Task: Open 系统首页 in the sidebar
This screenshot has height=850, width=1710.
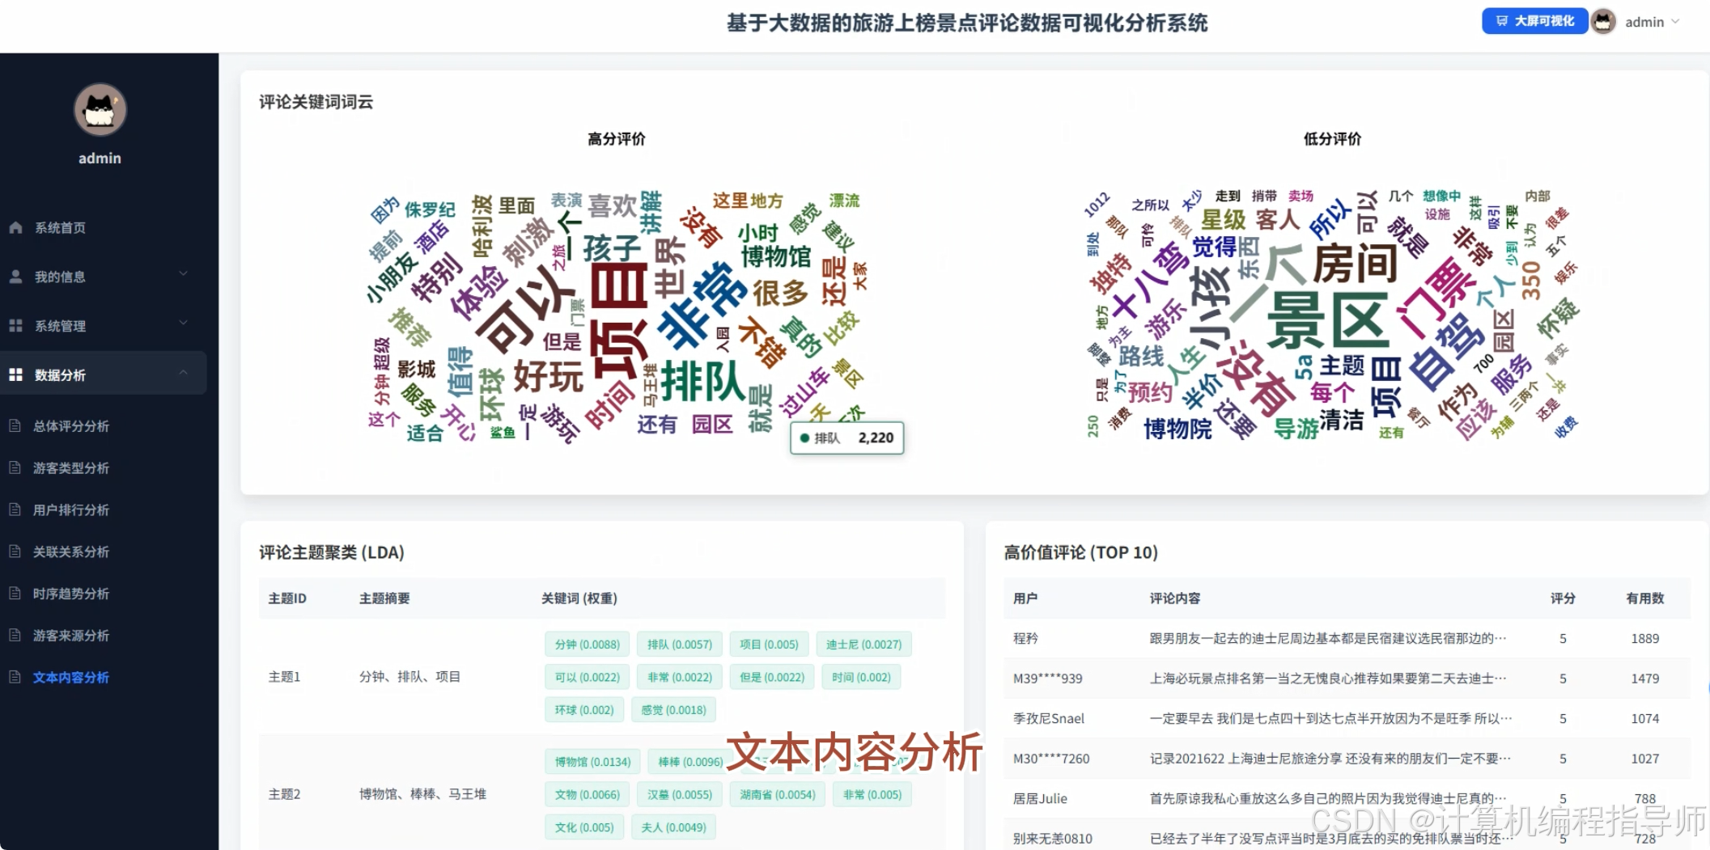Action: click(60, 228)
